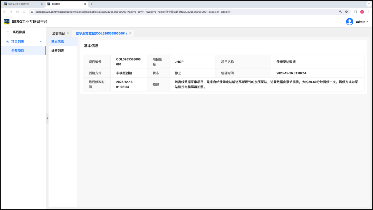Close the 全部项目 tab
The height and width of the screenshot is (210, 373).
(68, 34)
